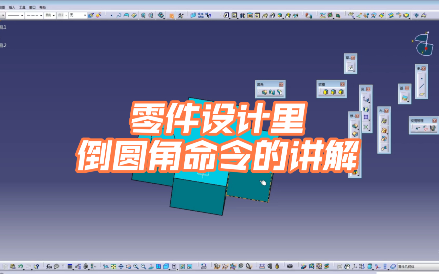The height and width of the screenshot is (274, 439).
Task: Select the Pan tool in the bottom toolbar
Action: tap(121, 266)
